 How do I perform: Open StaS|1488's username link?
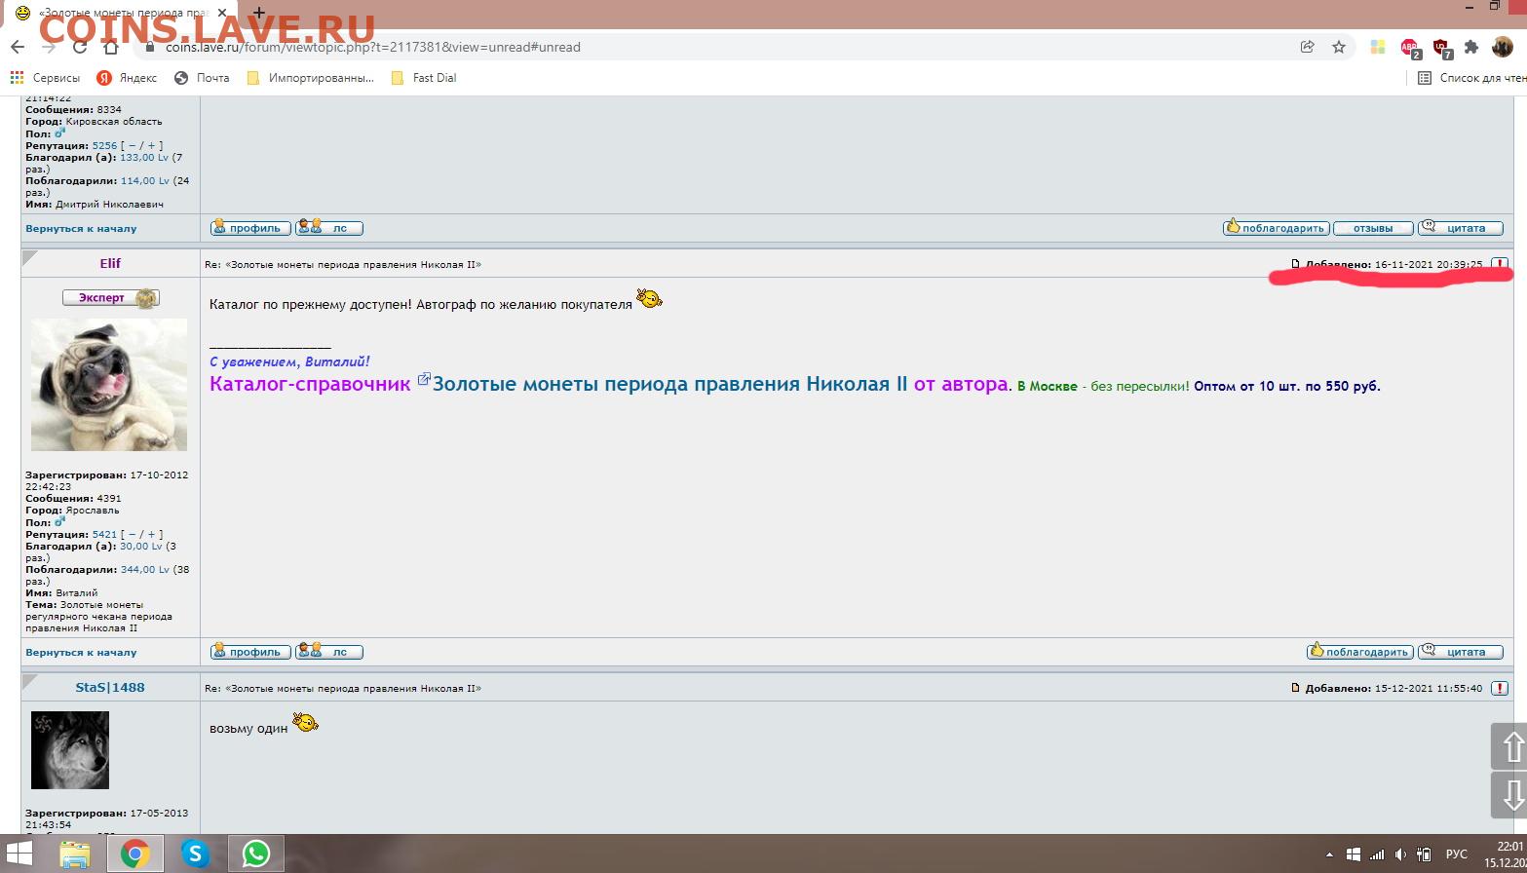pos(110,687)
